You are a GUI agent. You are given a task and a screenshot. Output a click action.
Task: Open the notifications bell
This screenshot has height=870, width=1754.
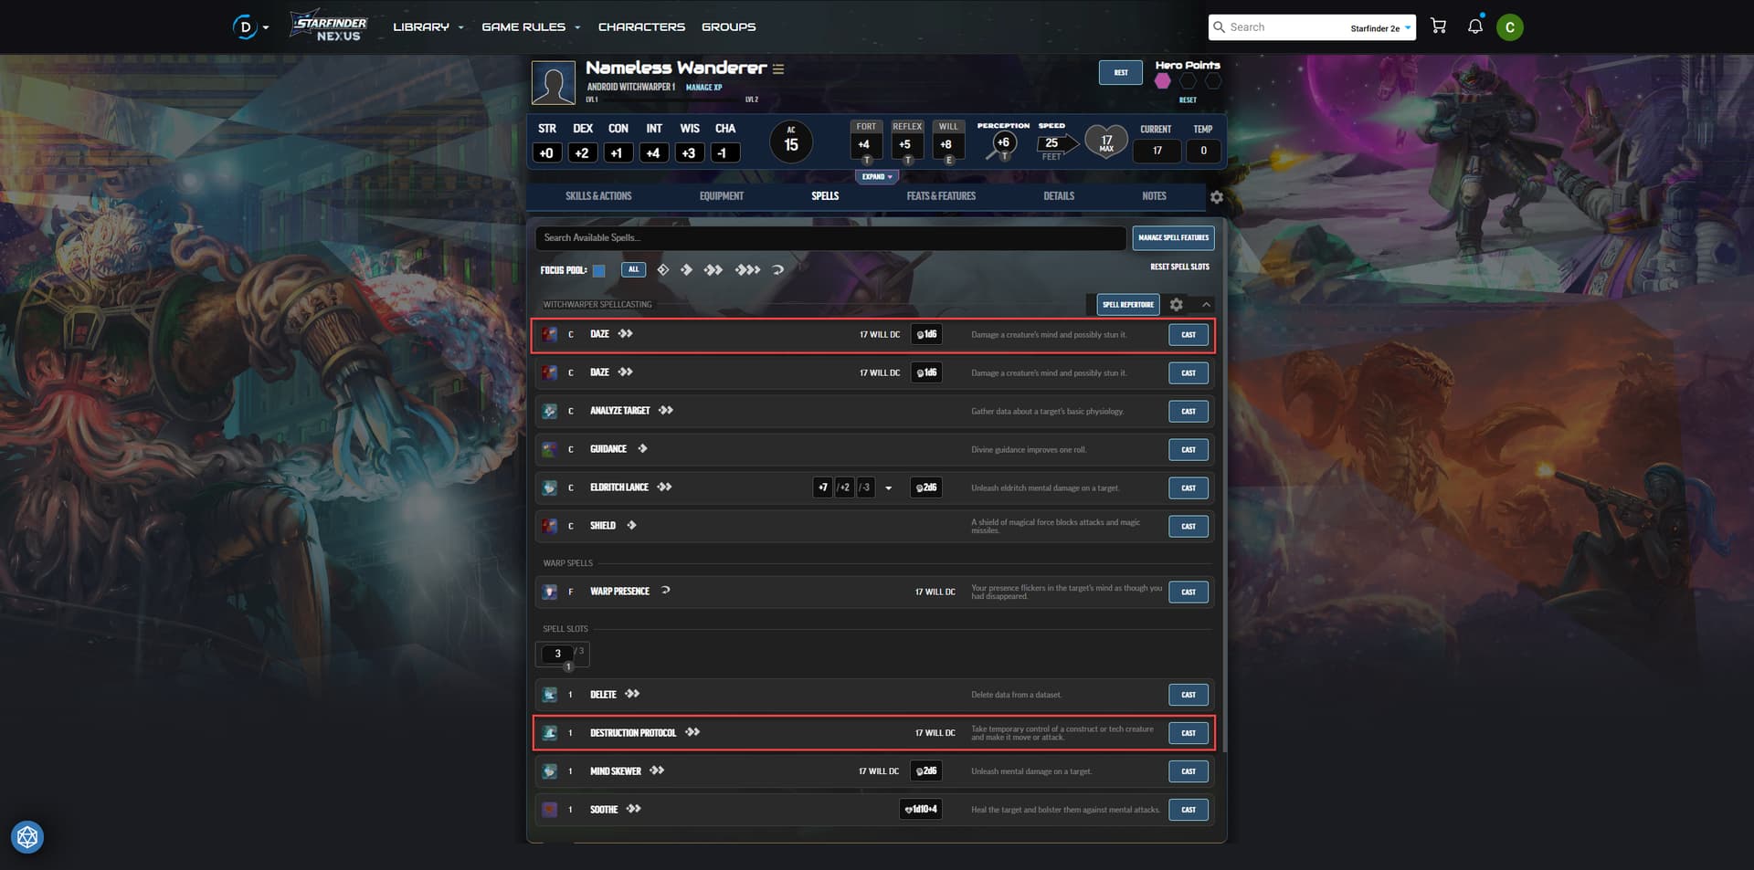pyautogui.click(x=1474, y=26)
